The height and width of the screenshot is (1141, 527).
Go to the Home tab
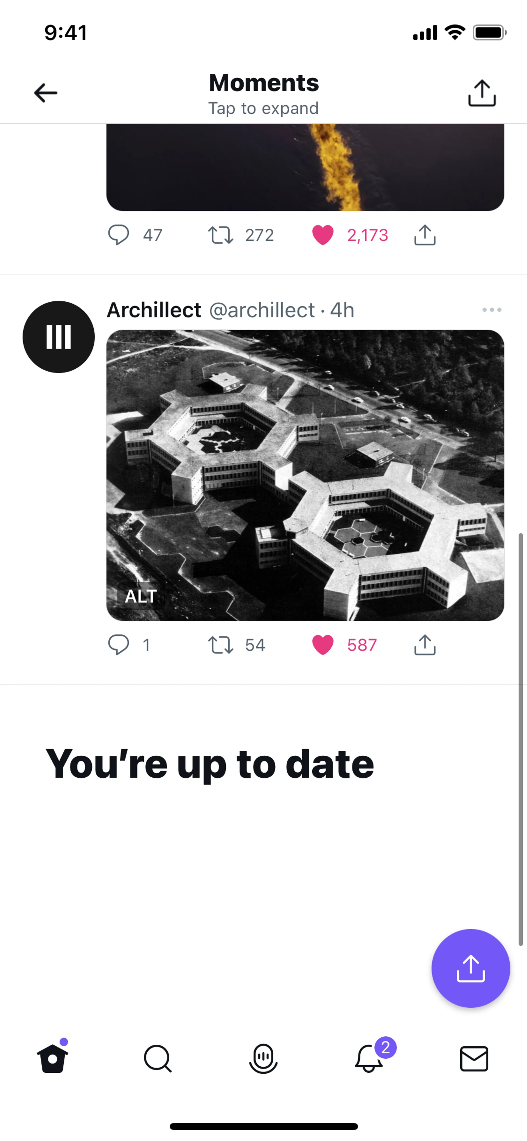53,1058
